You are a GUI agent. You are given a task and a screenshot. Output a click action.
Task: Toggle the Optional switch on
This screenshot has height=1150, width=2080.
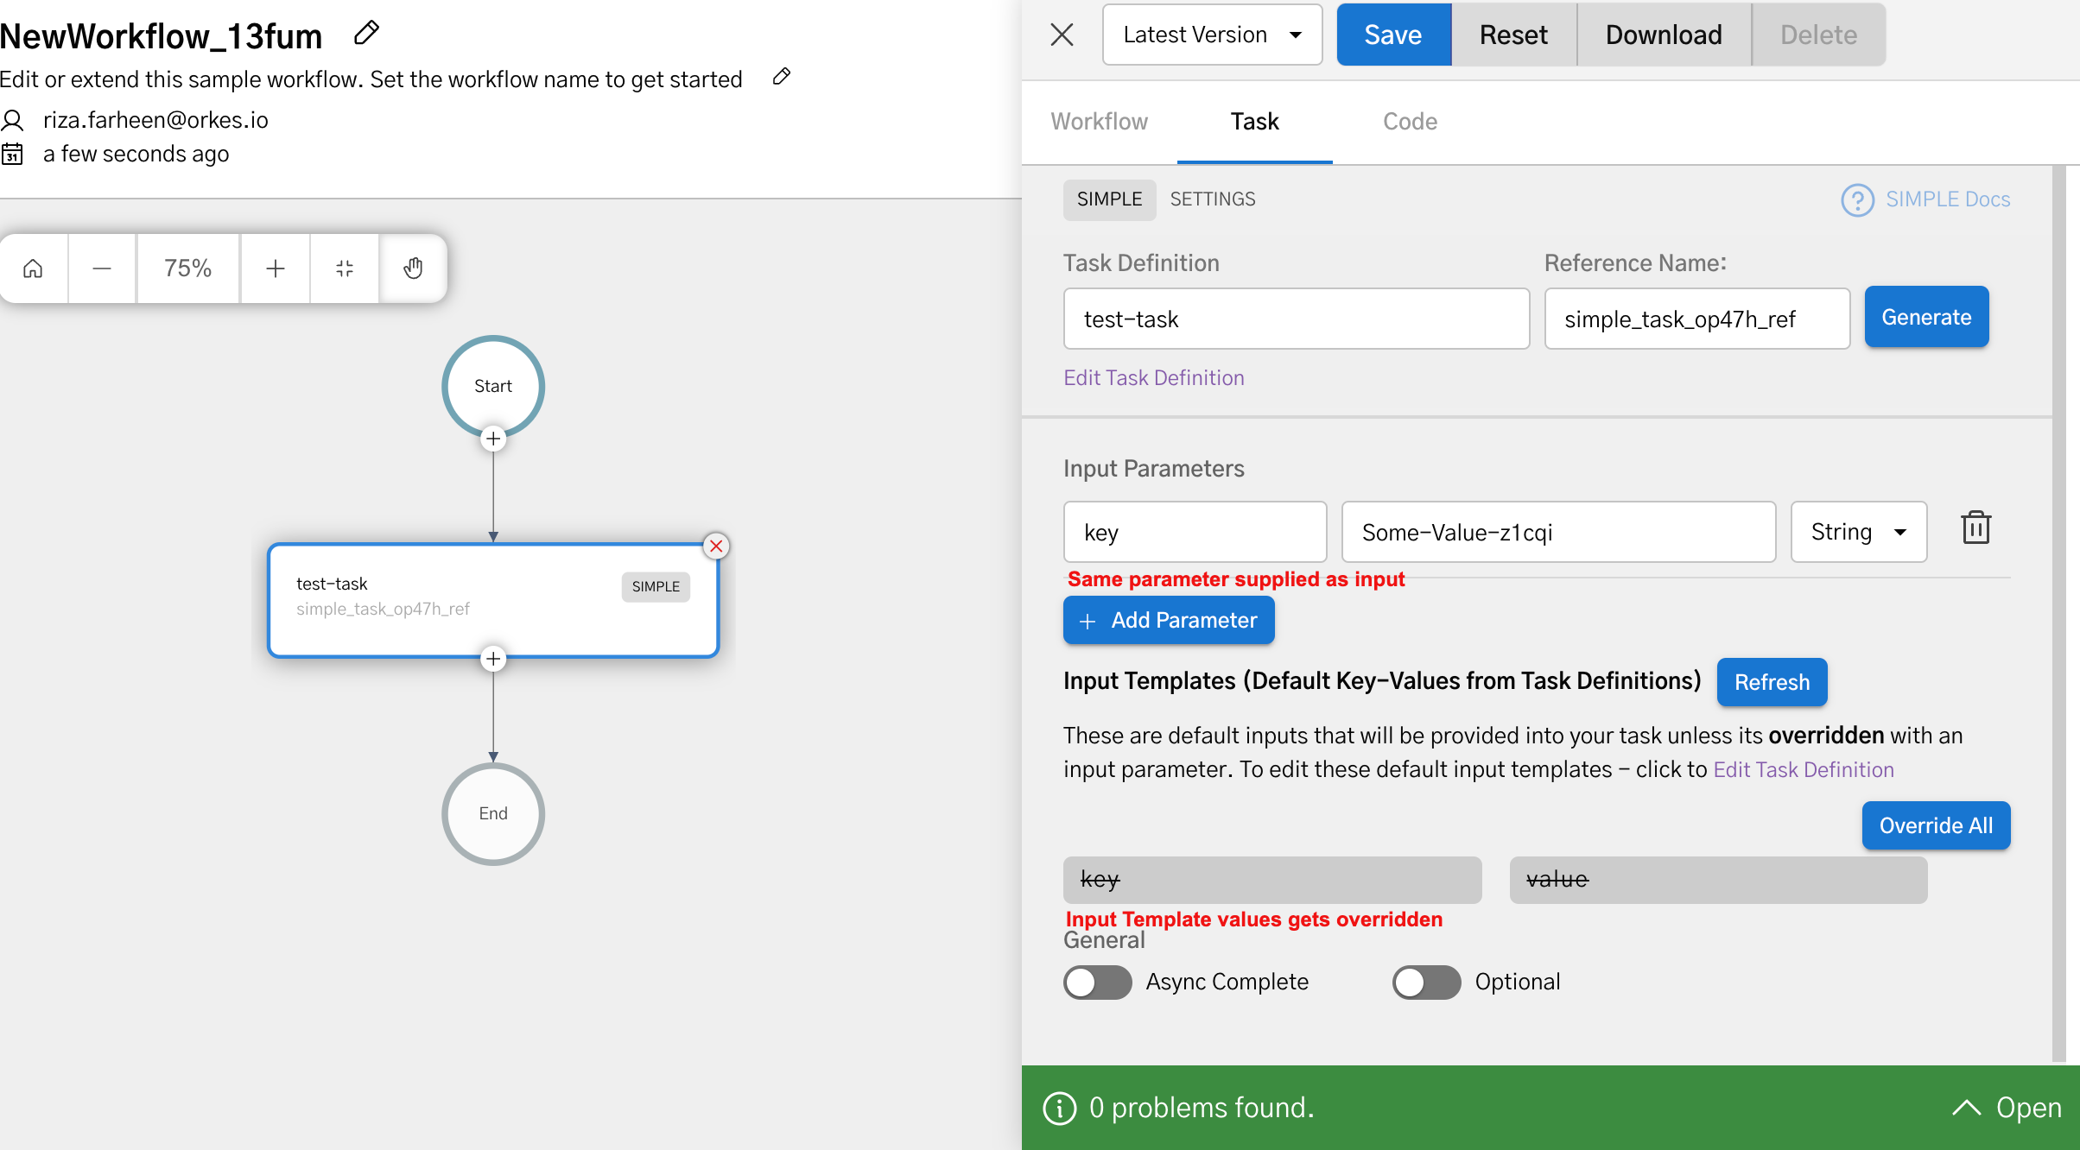[1425, 982]
